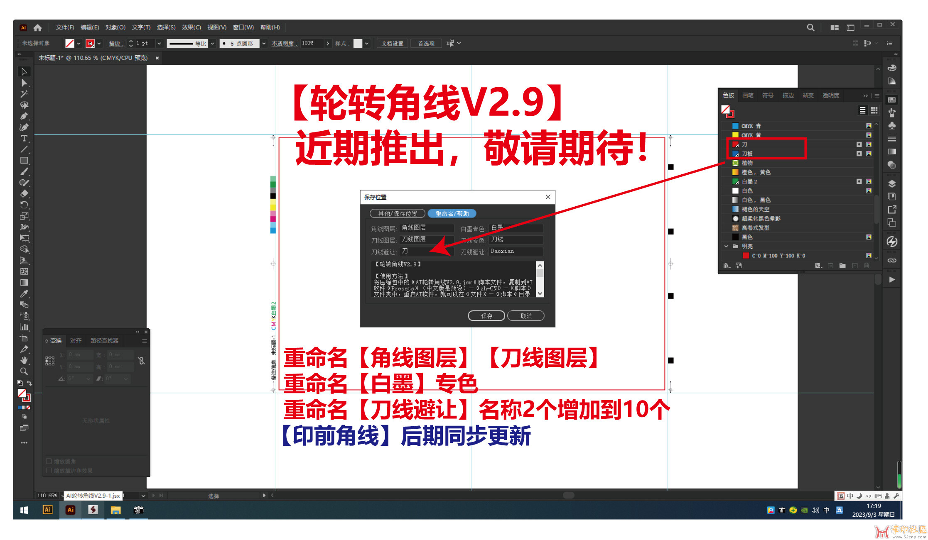Select the Paintbrush tool
The image size is (928, 540).
pos(24,171)
